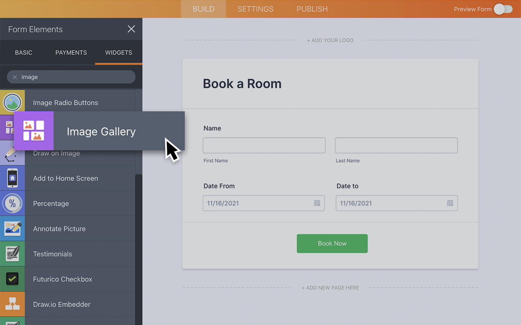
Task: Open the Date From calendar picker
Action: (317, 203)
